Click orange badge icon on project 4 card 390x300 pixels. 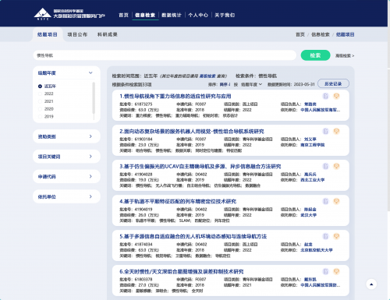click(x=336, y=201)
